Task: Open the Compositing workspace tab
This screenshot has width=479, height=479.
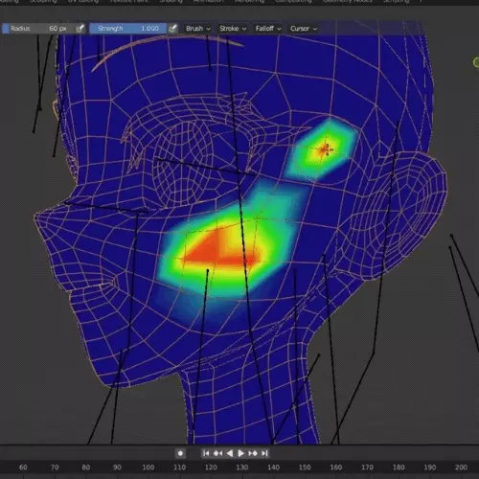Action: (x=293, y=1)
